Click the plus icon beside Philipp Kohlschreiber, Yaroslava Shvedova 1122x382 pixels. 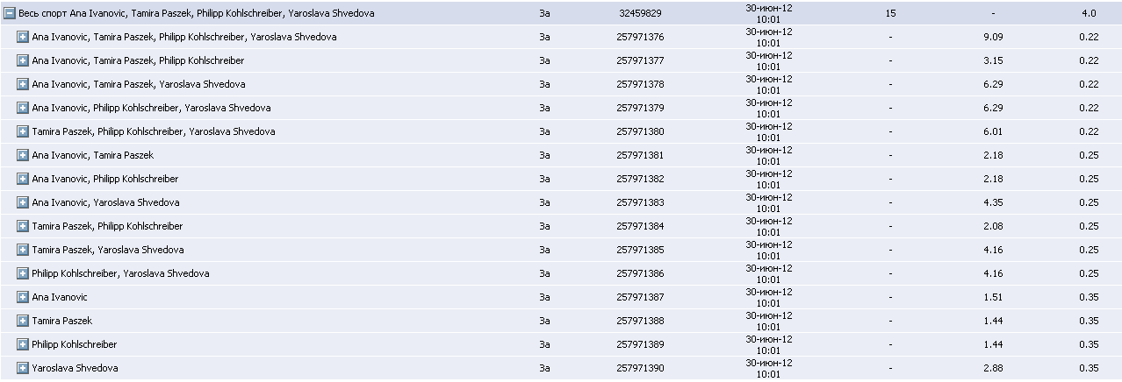click(x=23, y=274)
